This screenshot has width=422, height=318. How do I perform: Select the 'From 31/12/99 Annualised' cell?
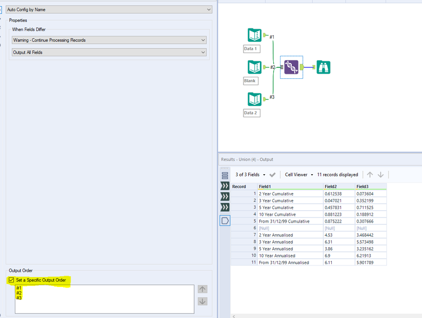click(x=290, y=263)
